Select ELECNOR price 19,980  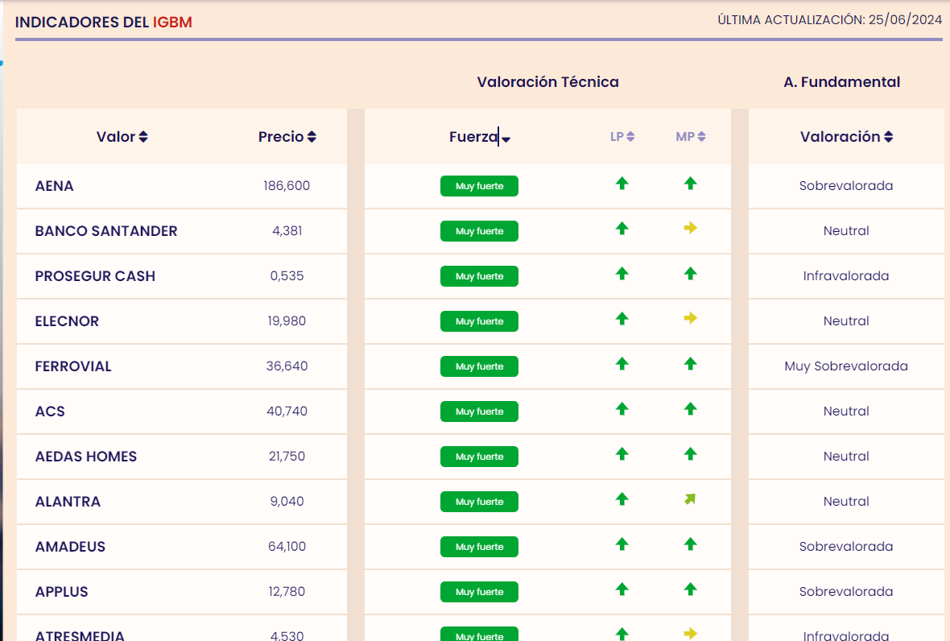pos(287,322)
